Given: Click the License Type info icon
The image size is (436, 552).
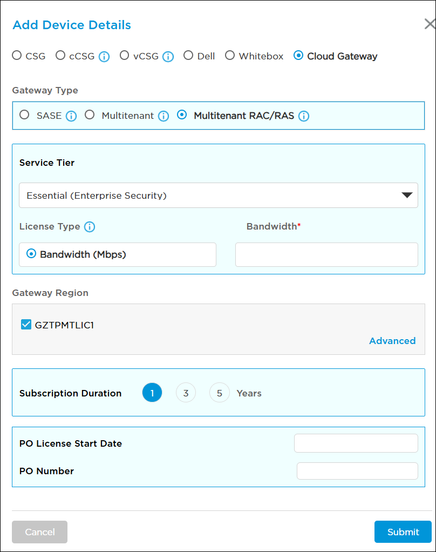Looking at the screenshot, I should click(x=90, y=227).
